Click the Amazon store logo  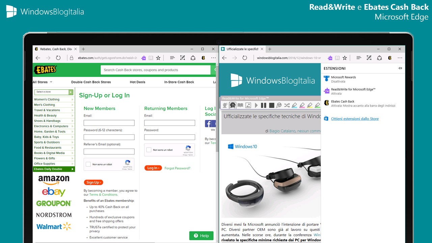pos(54,180)
